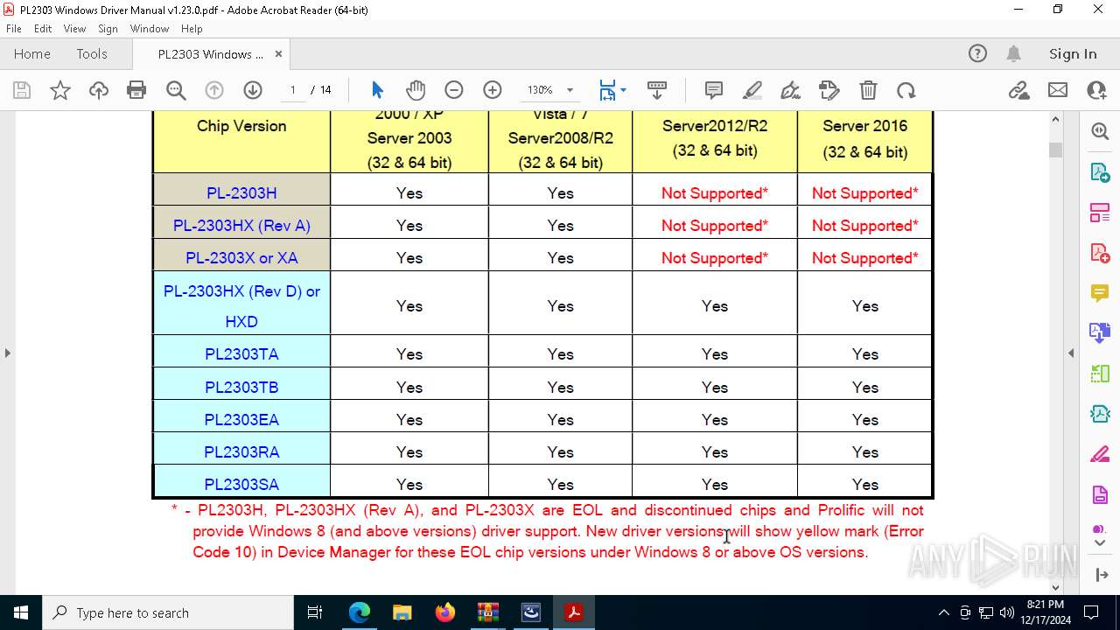This screenshot has height=630, width=1120.
Task: Upload file to cloud icon
Action: click(x=99, y=90)
